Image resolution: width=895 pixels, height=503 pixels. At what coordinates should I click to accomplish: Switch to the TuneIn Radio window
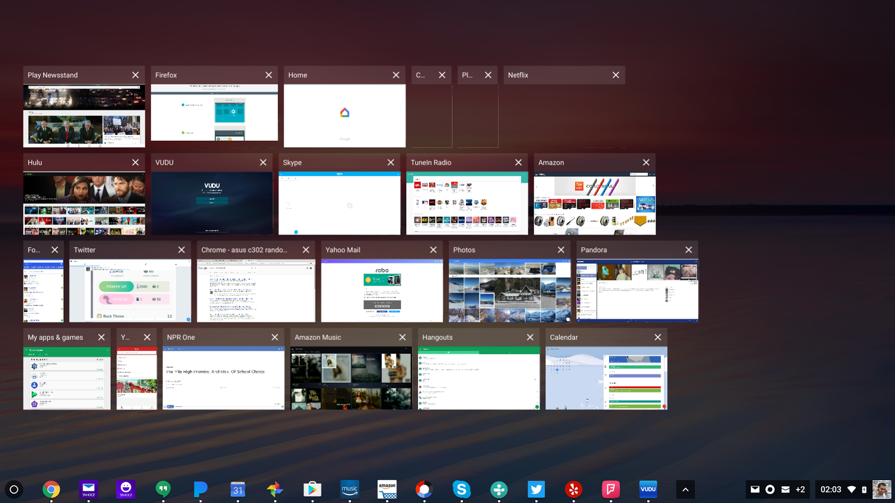pyautogui.click(x=467, y=194)
